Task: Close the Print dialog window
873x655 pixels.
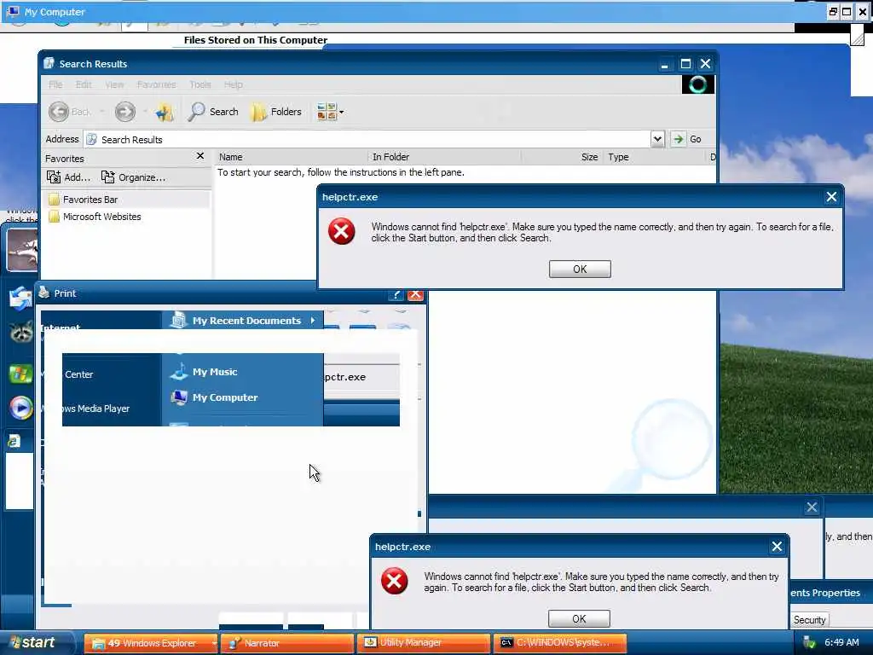Action: point(415,294)
